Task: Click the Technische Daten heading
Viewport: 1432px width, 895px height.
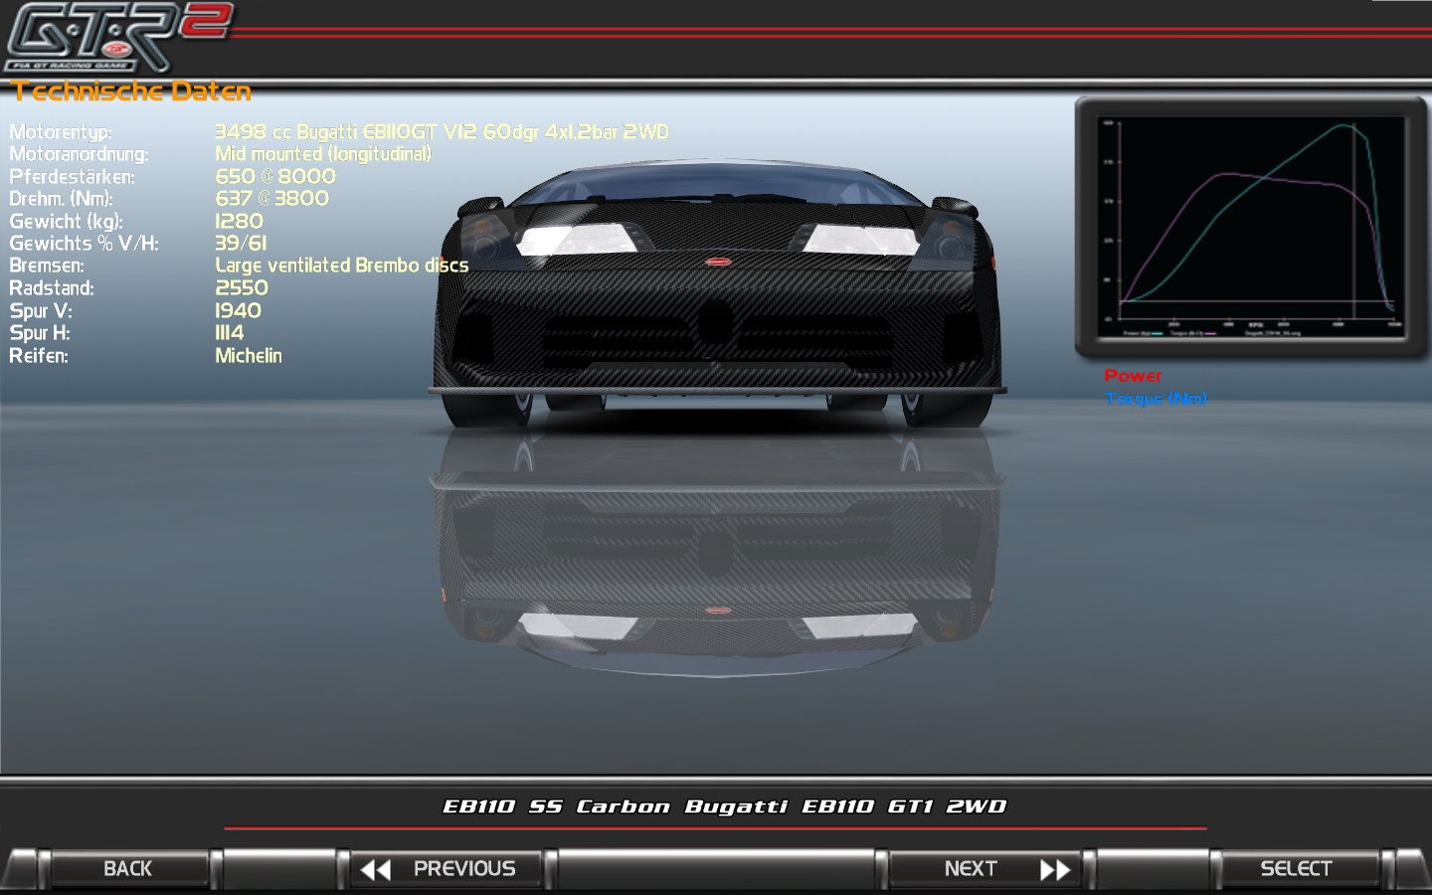Action: coord(131,91)
